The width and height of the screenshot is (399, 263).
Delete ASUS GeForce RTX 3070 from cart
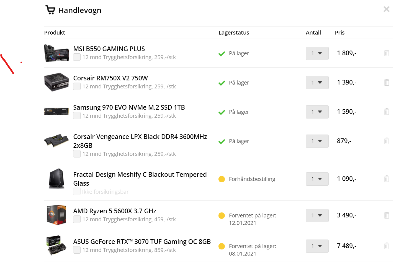point(387,246)
